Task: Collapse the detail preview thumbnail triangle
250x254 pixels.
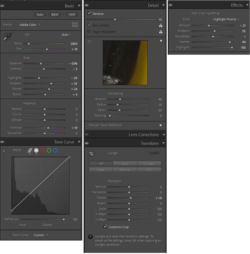Action: tap(161, 41)
